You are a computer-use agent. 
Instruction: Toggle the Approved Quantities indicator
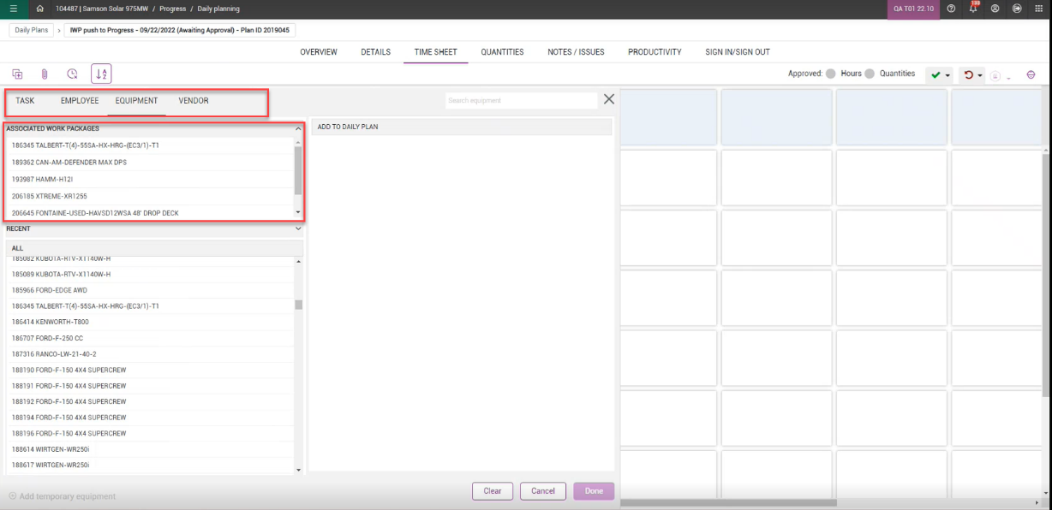[x=870, y=74]
